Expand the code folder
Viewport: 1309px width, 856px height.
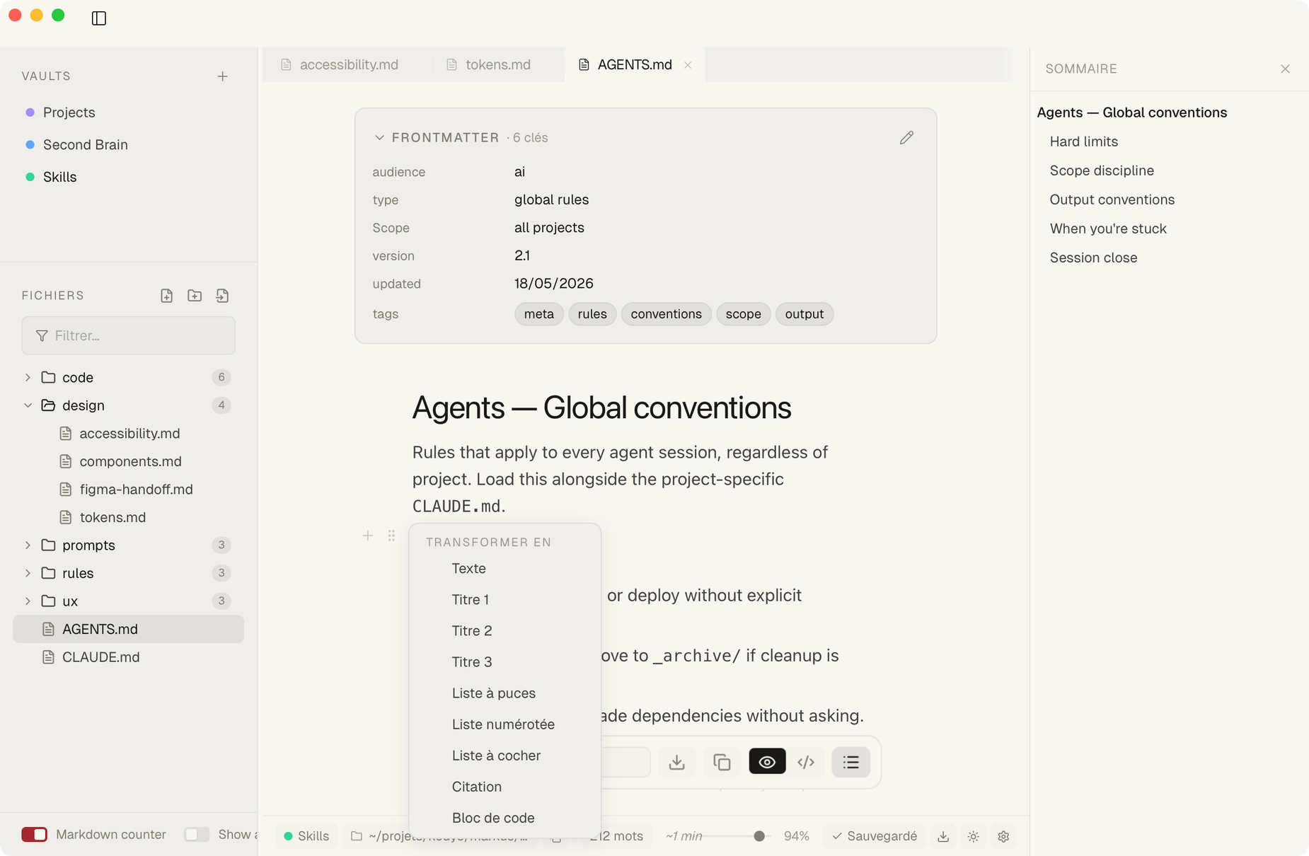coord(28,377)
